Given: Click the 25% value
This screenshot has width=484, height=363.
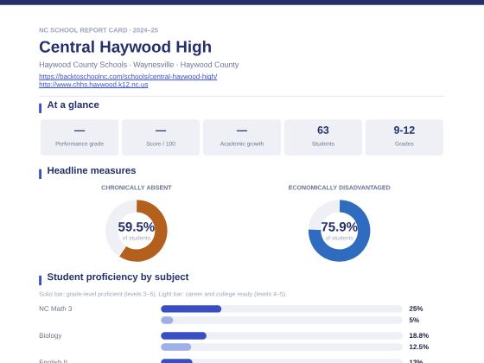Looking at the screenshot, I should click(x=416, y=309).
